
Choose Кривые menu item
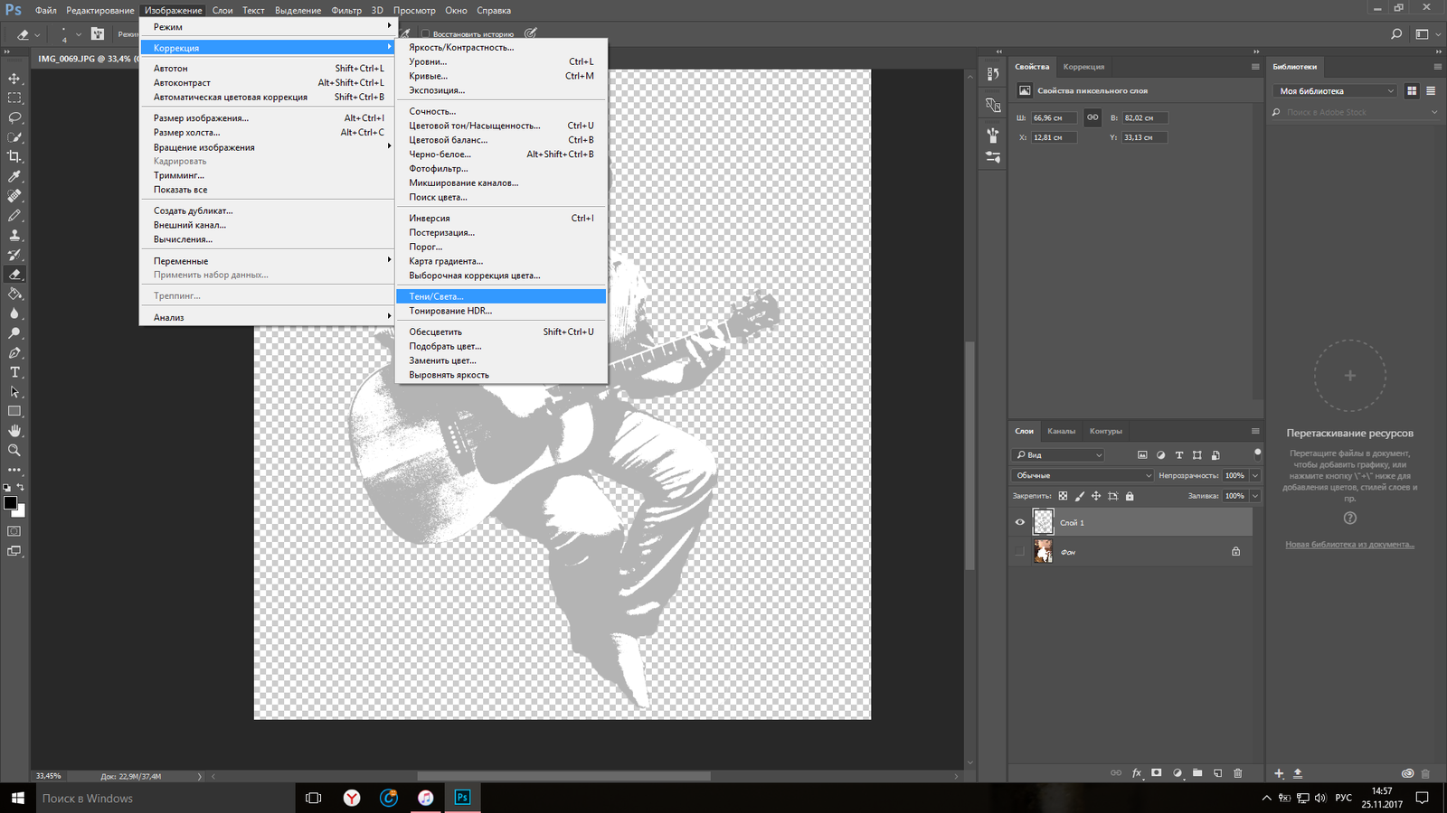[x=501, y=76]
